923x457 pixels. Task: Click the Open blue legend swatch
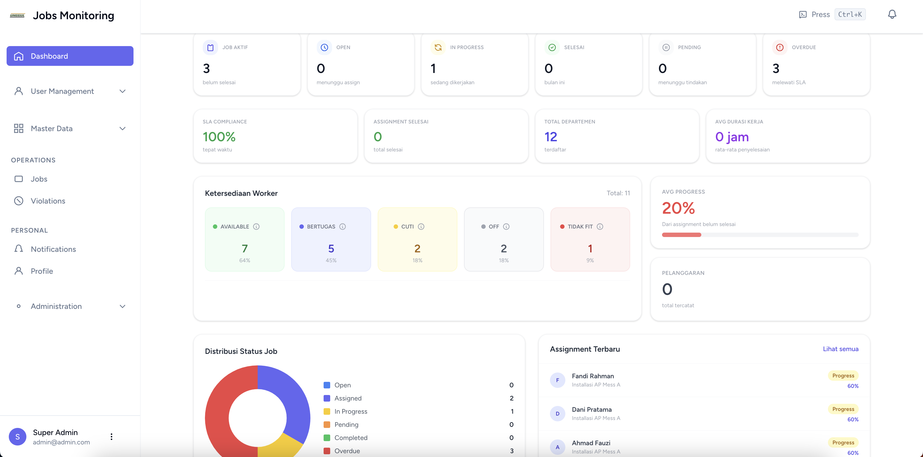(x=327, y=385)
